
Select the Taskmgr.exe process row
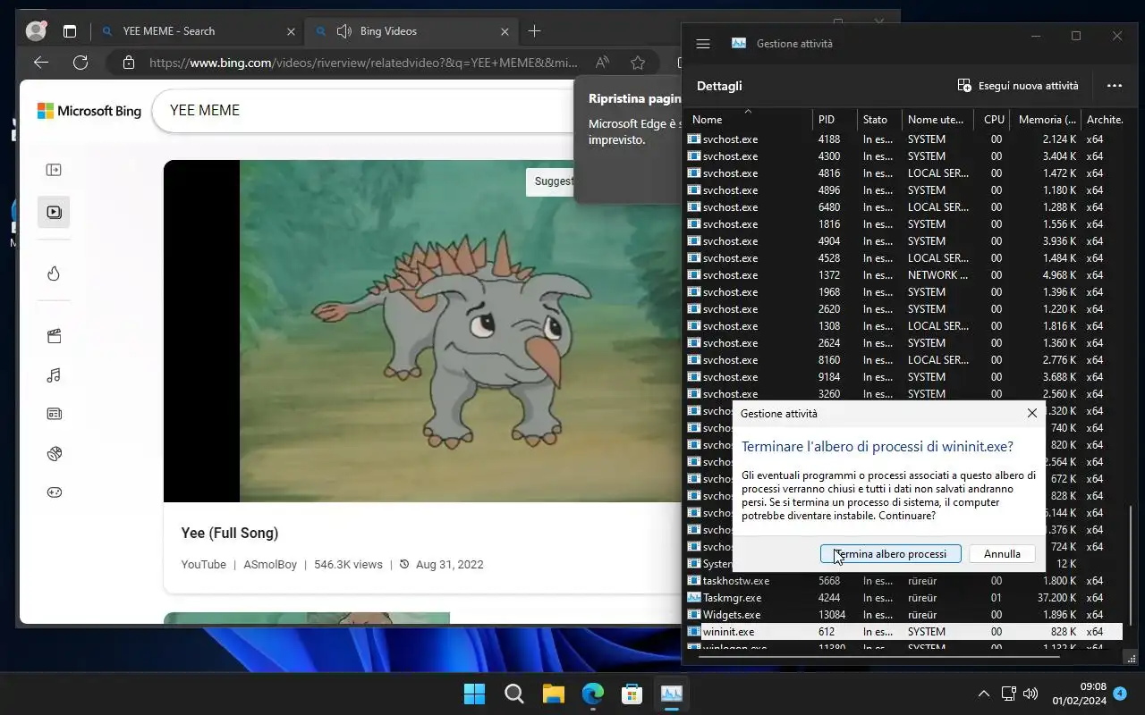pyautogui.click(x=904, y=598)
